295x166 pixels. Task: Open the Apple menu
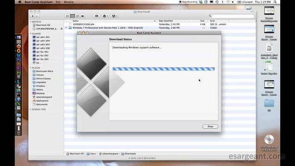19,2
